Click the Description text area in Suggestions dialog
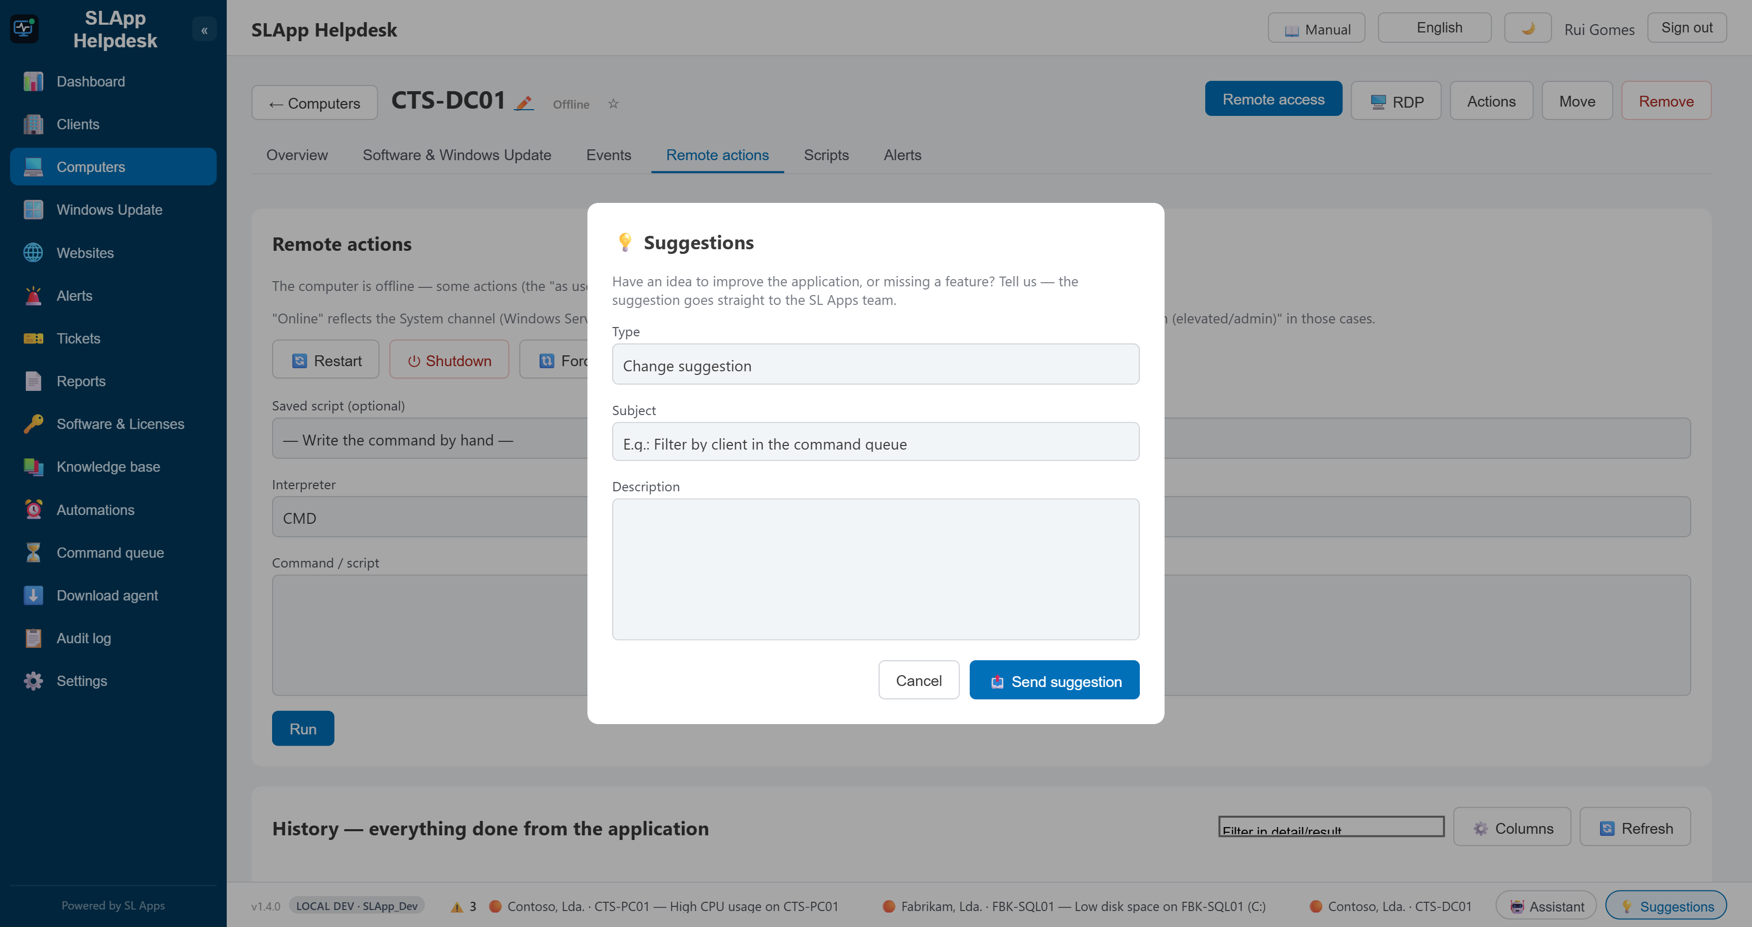Image resolution: width=1752 pixels, height=927 pixels. (x=875, y=570)
